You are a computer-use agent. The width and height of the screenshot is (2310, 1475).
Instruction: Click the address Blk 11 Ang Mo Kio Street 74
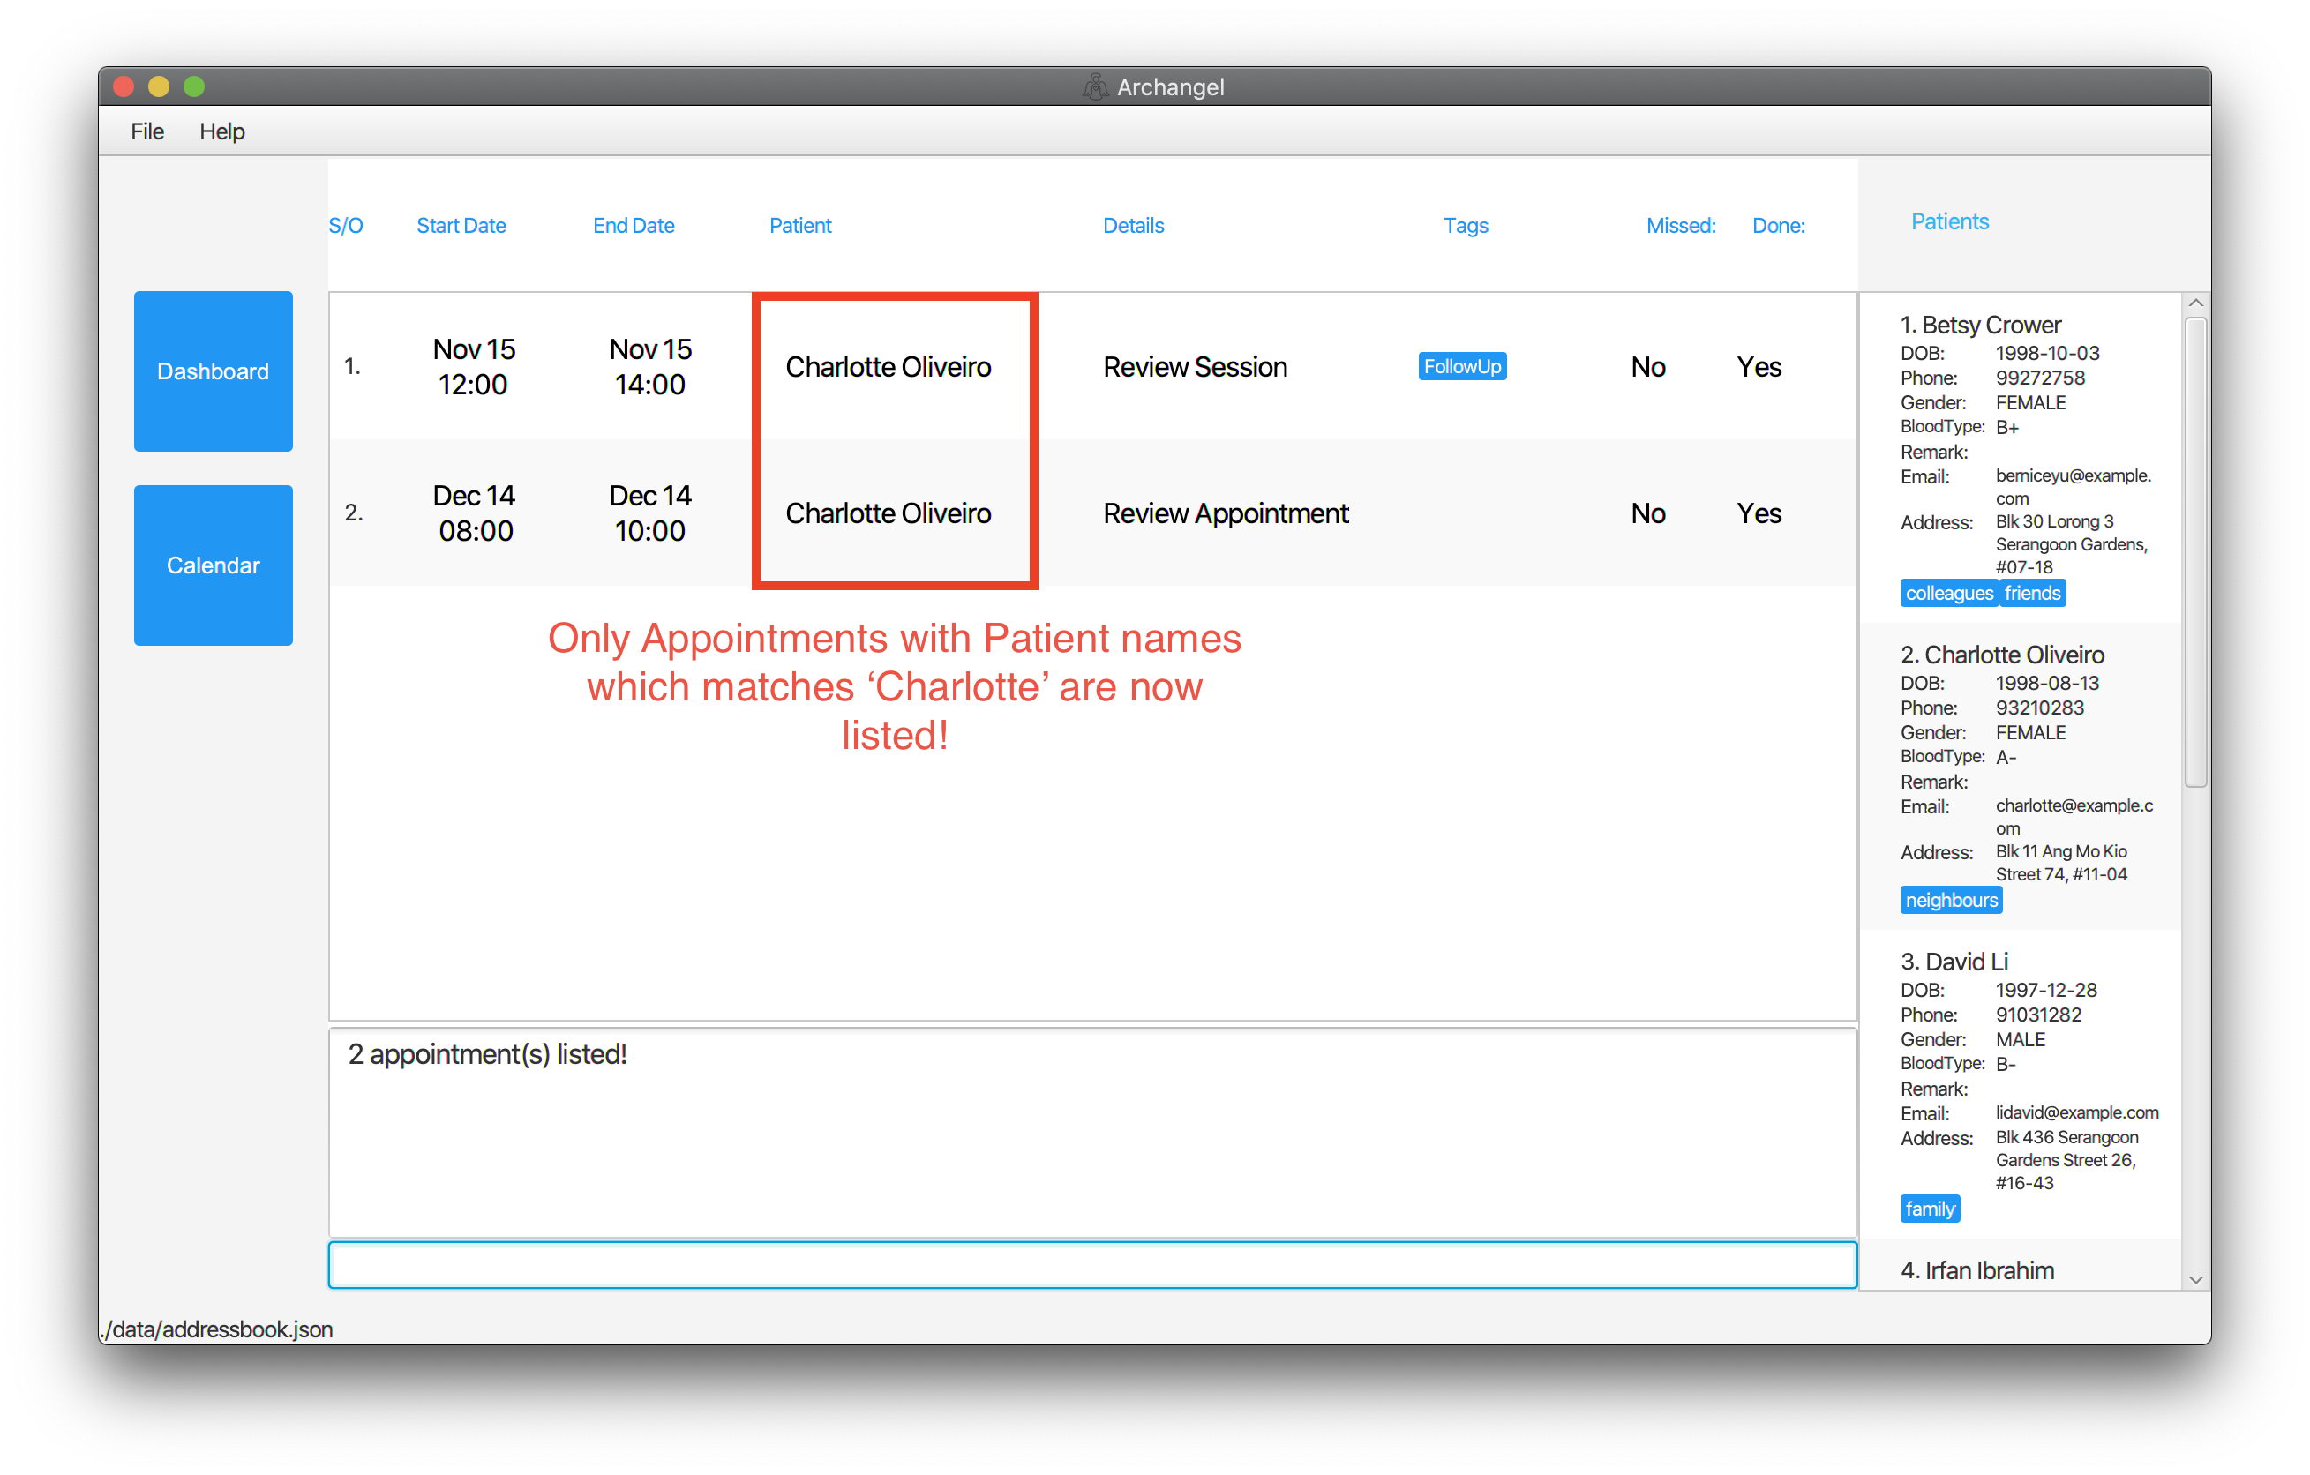2061,863
